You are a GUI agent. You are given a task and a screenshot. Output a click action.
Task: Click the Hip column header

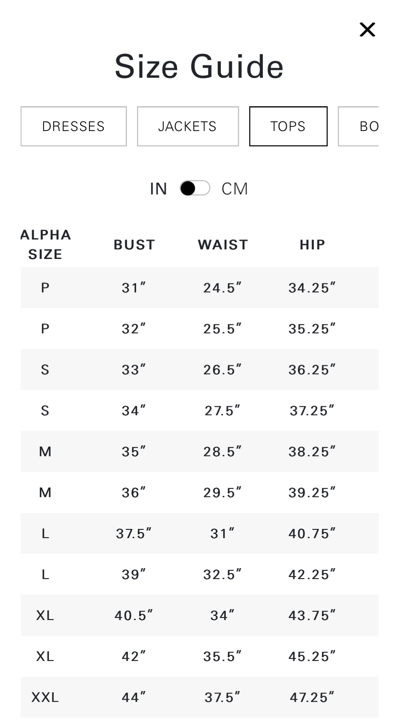point(312,245)
